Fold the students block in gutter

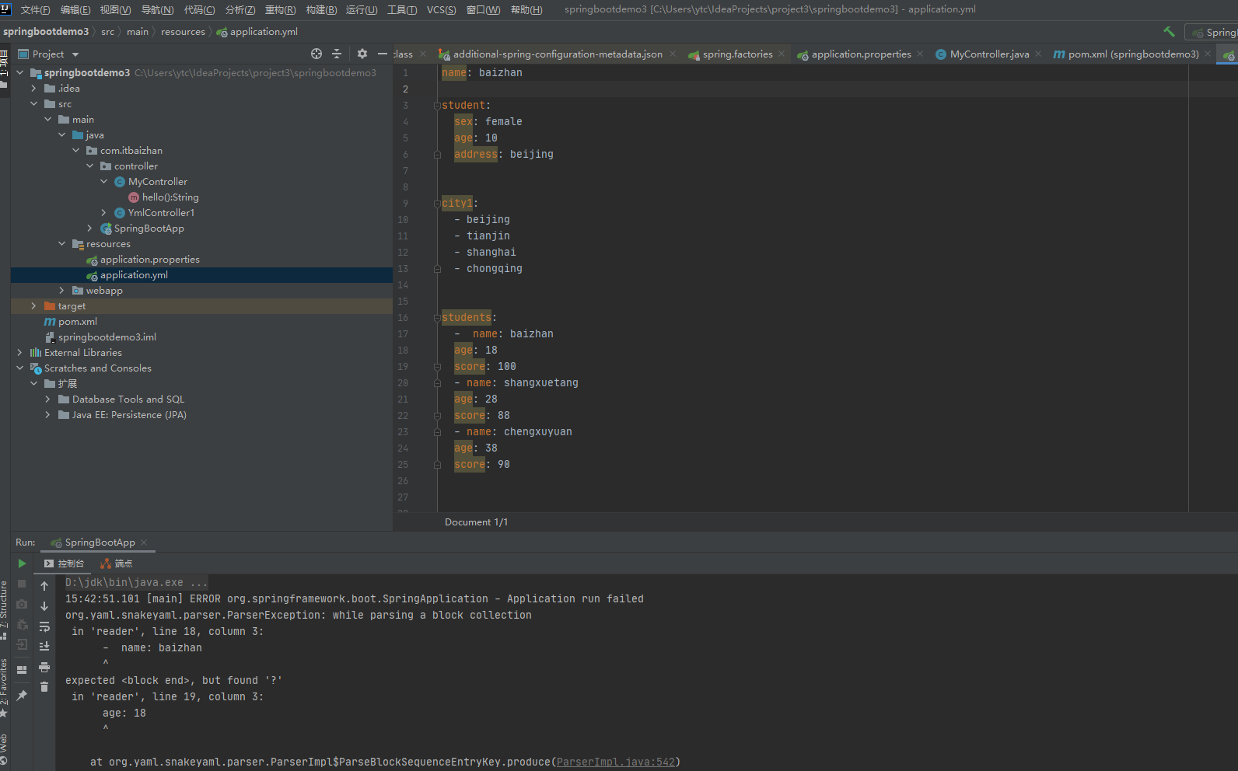click(x=437, y=318)
